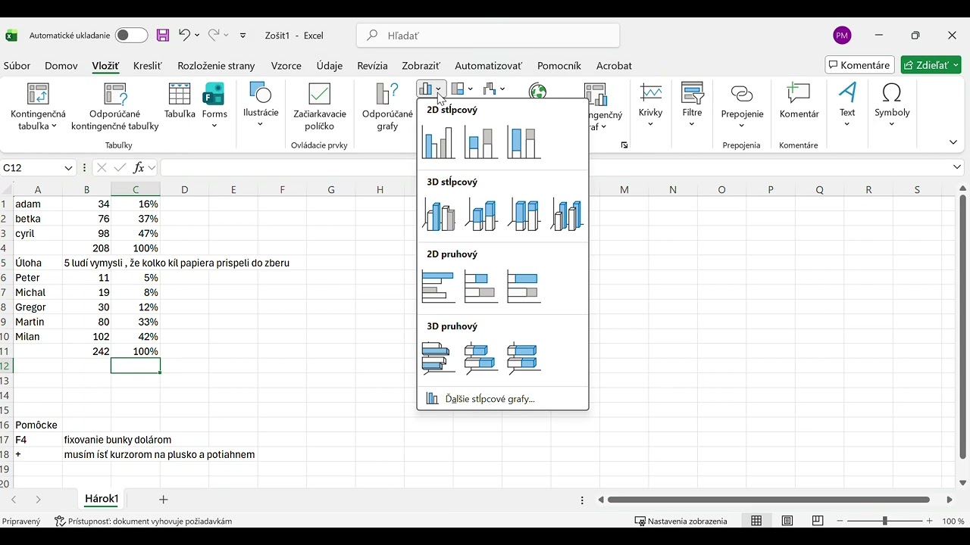This screenshot has width=970, height=545.
Task: Select the 3D column chart, last in row
Action: click(568, 215)
